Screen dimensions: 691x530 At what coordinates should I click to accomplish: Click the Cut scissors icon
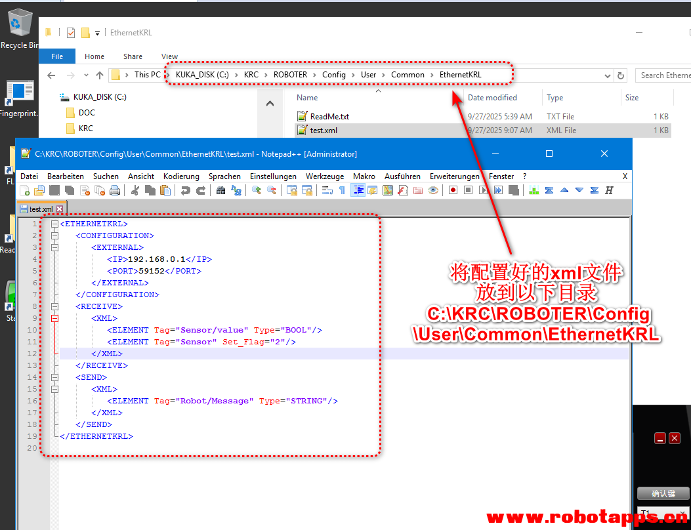tap(135, 190)
